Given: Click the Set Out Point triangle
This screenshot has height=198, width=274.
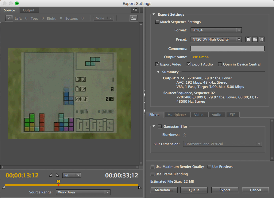Looking at the screenshot, I should [x=57, y=175].
